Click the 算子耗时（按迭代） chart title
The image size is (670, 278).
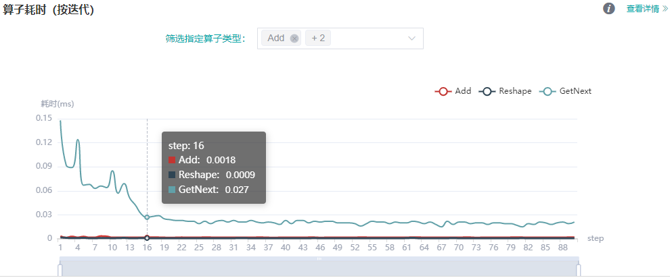point(49,9)
